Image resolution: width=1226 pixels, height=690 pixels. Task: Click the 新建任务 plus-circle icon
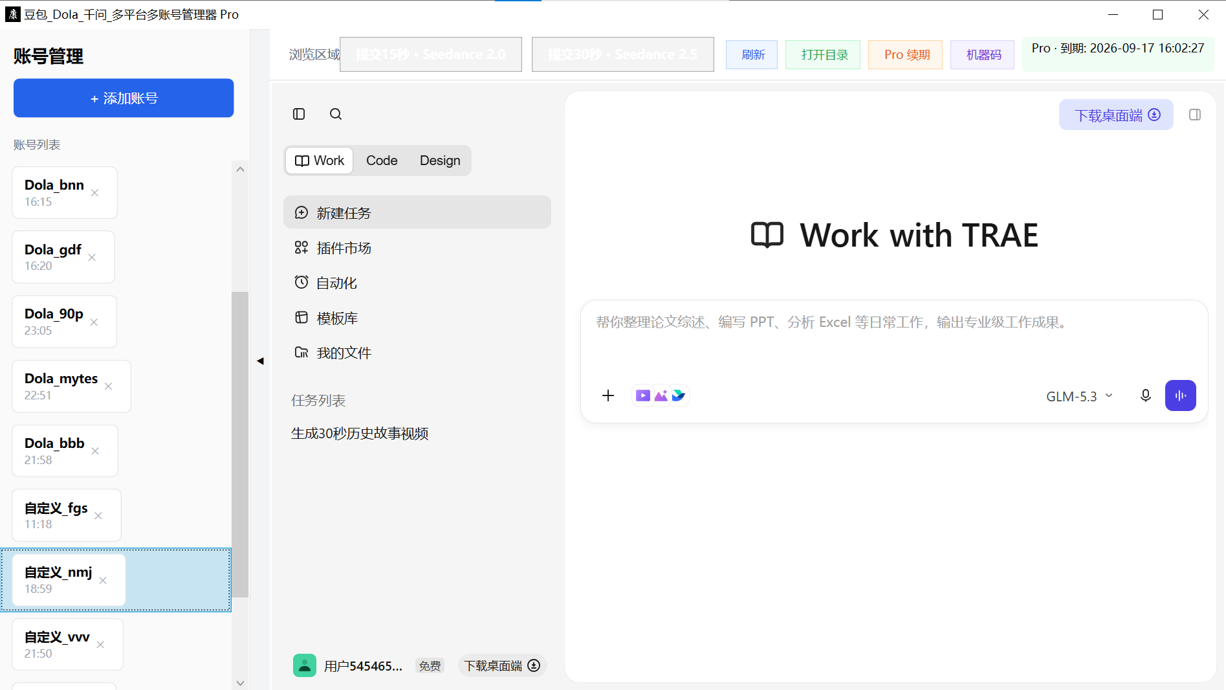pyautogui.click(x=301, y=212)
